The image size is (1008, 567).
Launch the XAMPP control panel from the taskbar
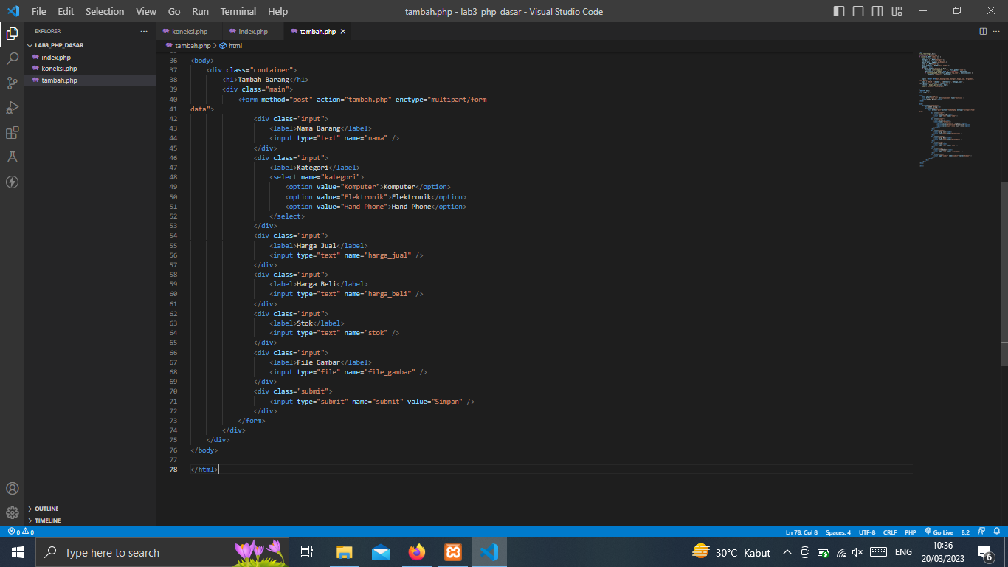(452, 551)
